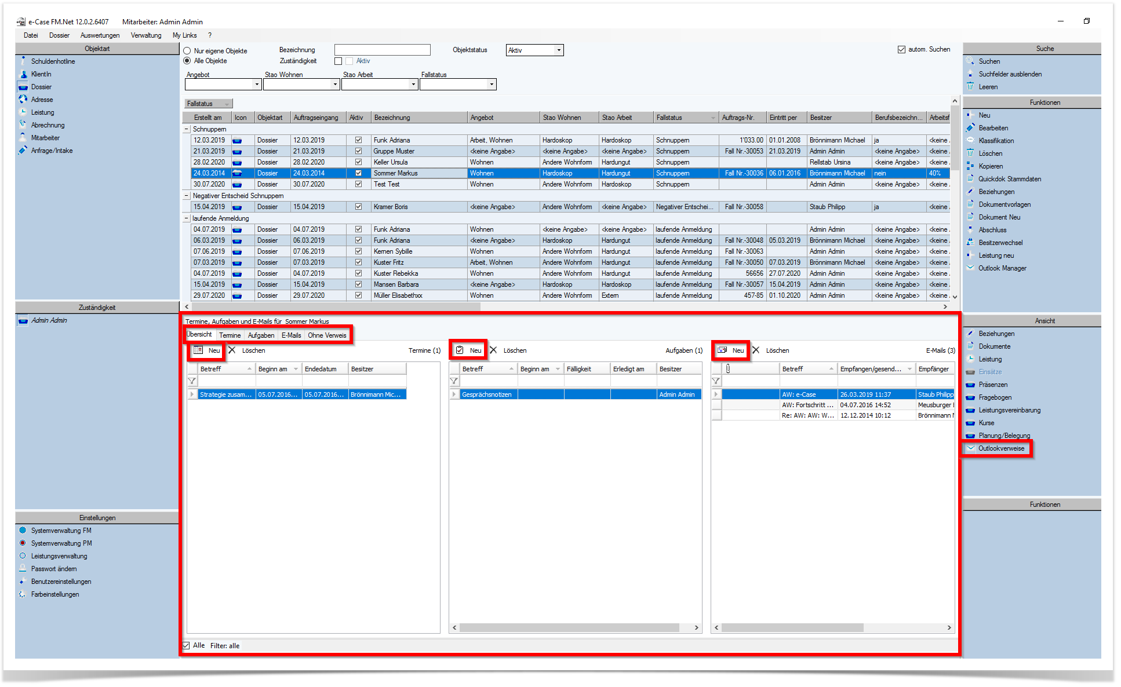This screenshot has height=687, width=1121.
Task: Create new Termin with calendar Neu icon
Action: [198, 350]
